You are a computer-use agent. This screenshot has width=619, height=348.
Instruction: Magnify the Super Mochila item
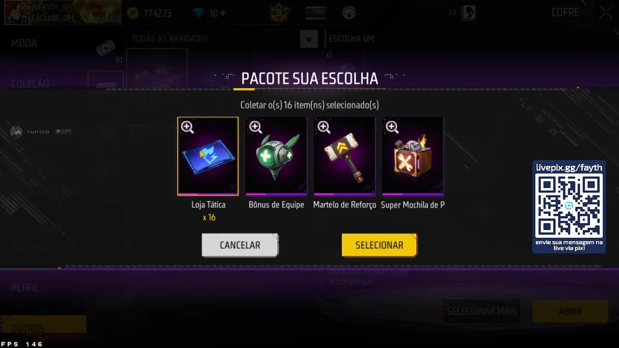392,127
